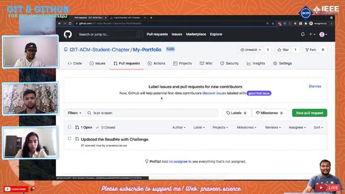Bookmark this page with the star icon

273,23
